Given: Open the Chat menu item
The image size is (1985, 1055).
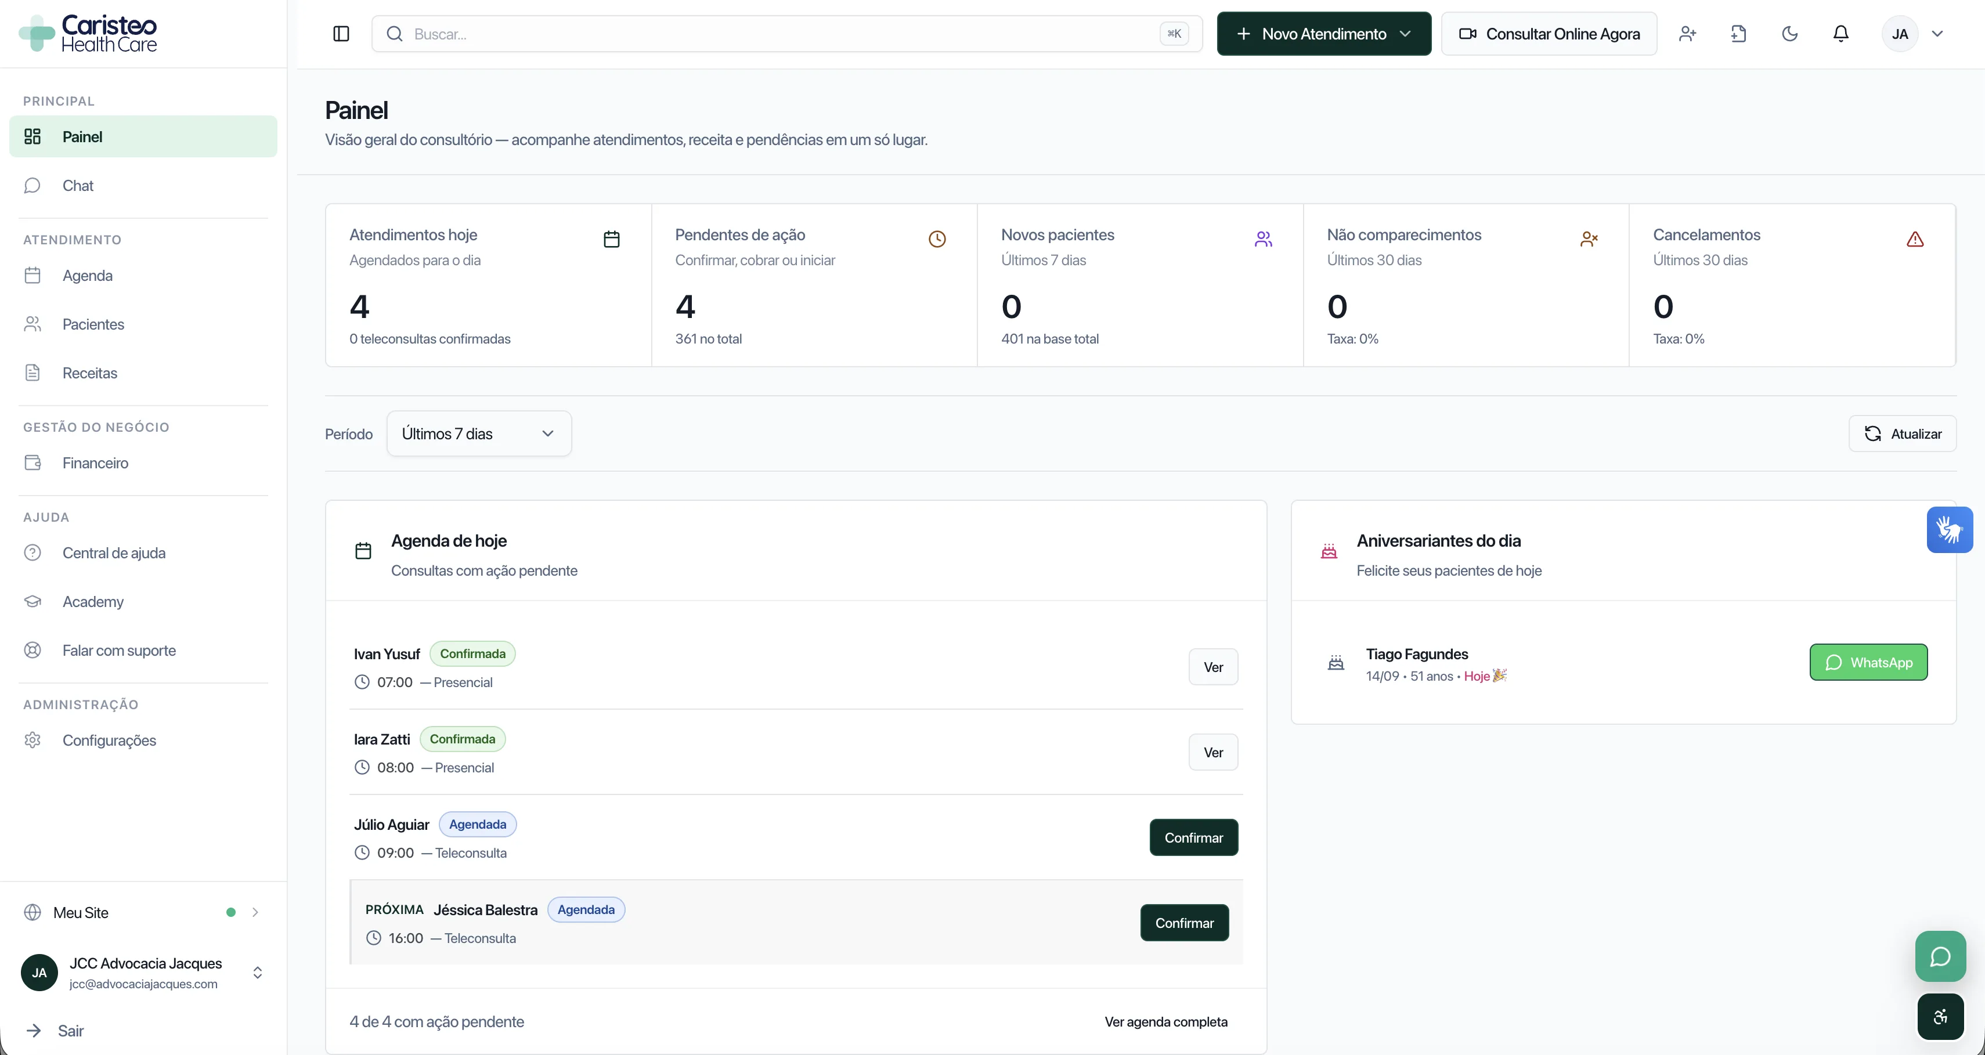Looking at the screenshot, I should click(143, 186).
